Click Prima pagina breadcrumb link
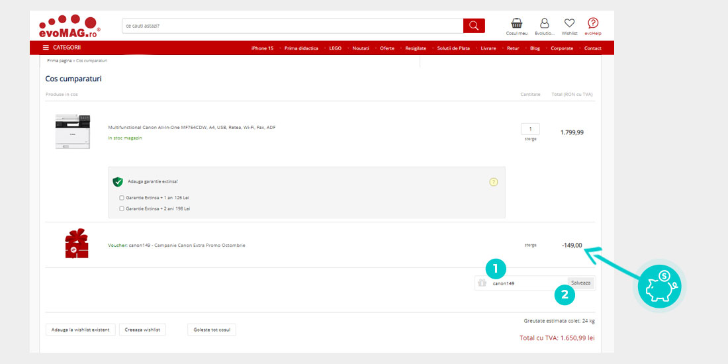The image size is (728, 364). click(60, 61)
